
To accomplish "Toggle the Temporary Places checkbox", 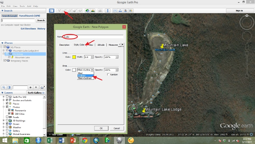I will pos(5,61).
